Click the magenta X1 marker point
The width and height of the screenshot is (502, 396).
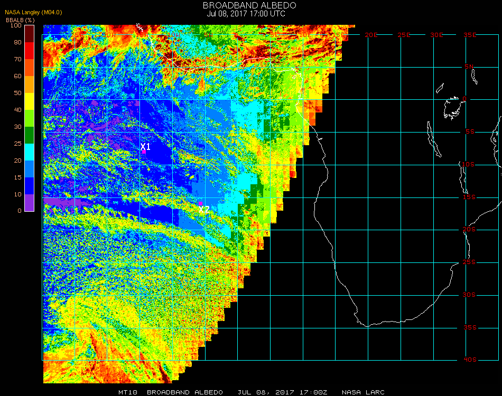tap(144, 152)
